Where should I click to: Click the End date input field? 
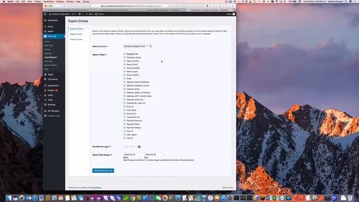coord(153,155)
